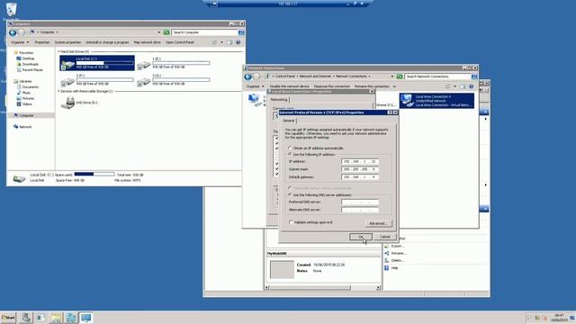The width and height of the screenshot is (576, 324).
Task: Click Disable this network device
Action: click(290, 86)
